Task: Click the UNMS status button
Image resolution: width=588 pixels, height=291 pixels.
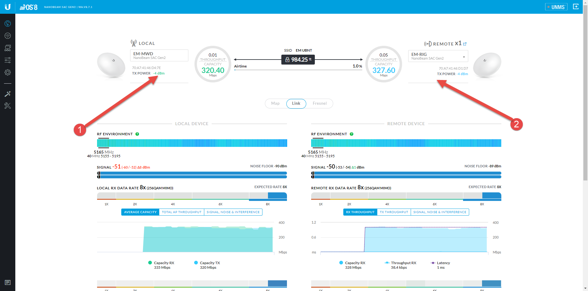Action: point(556,7)
